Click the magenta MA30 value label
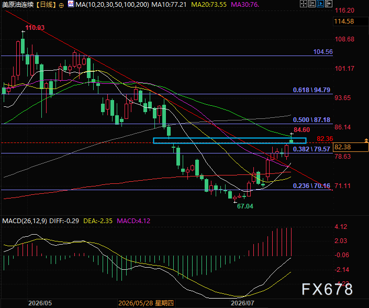The height and width of the screenshot is (308, 369). click(x=245, y=5)
